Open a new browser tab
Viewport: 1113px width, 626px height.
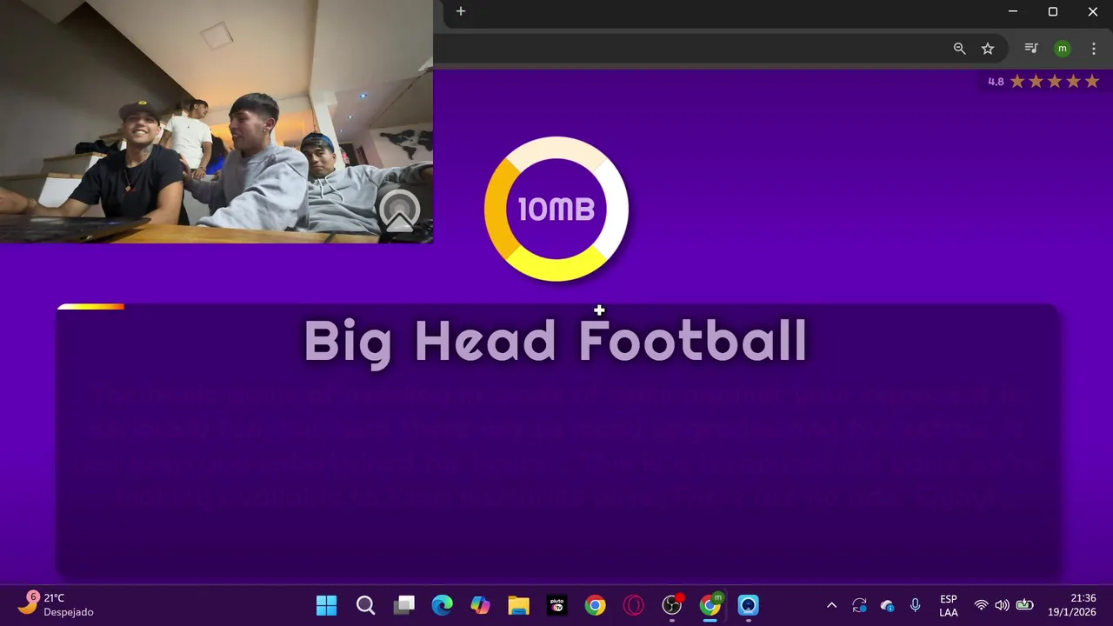point(461,11)
